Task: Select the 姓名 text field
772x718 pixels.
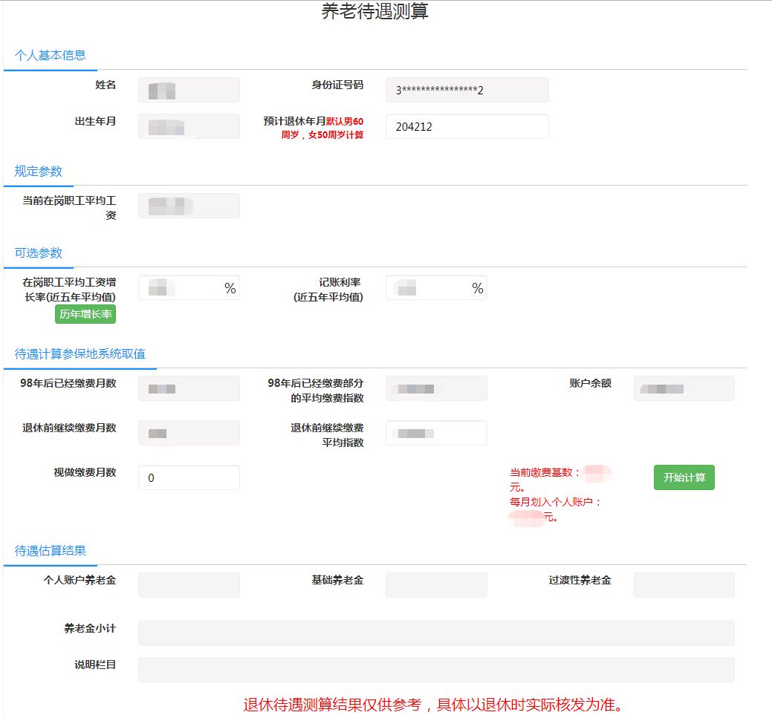Action: (189, 90)
